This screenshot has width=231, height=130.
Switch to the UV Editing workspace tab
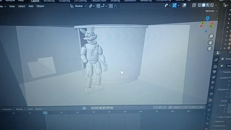(x=80, y=1)
